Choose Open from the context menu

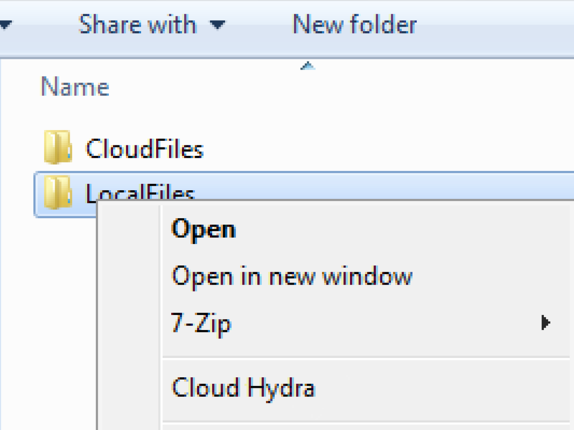point(204,228)
